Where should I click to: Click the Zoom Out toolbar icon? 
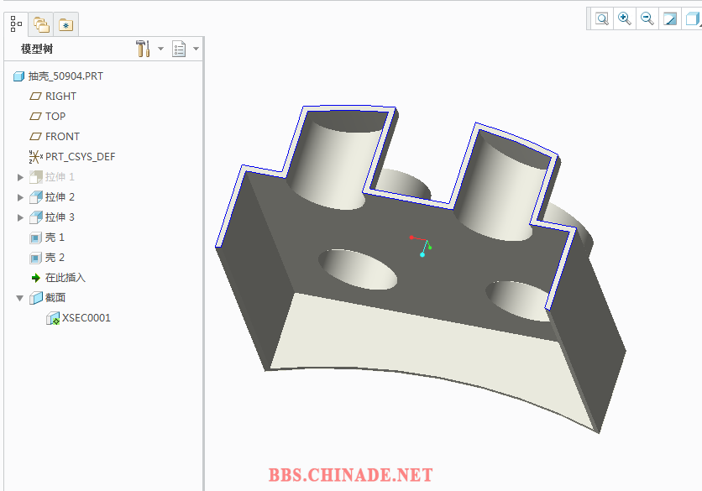(647, 18)
